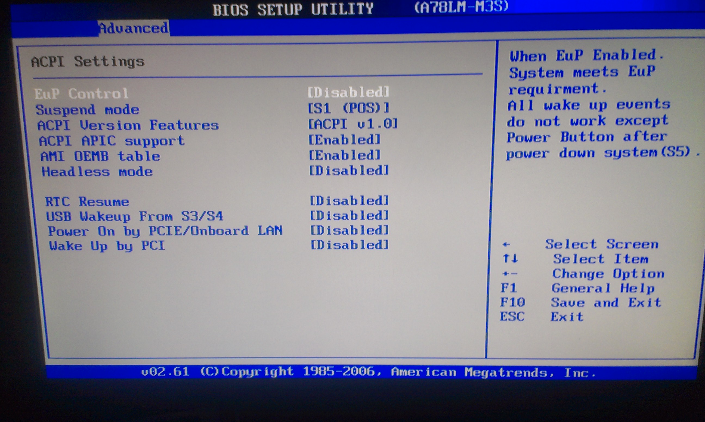Click USB Wakeup From S3/S4 Disabled value
This screenshot has width=705, height=422.
coord(349,216)
